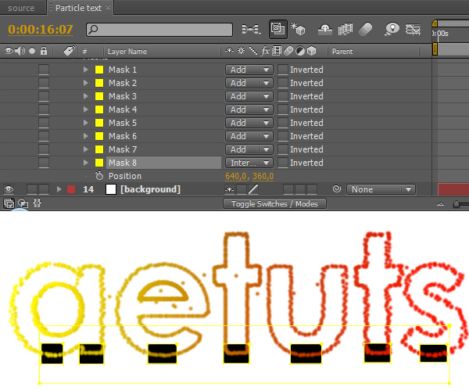Check Inverted for Mask 2

(x=283, y=83)
